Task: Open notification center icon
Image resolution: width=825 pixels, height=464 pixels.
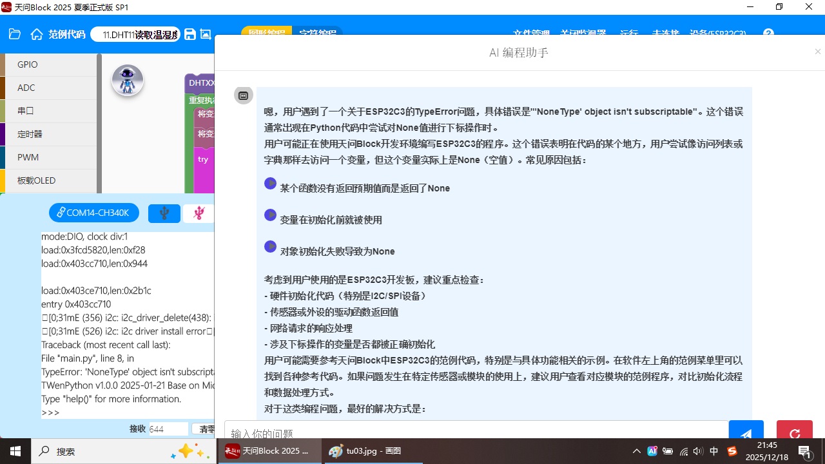Action: [x=804, y=451]
